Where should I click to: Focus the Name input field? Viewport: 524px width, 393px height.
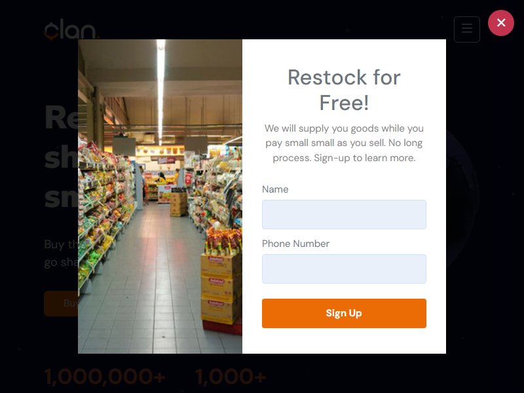click(x=344, y=215)
